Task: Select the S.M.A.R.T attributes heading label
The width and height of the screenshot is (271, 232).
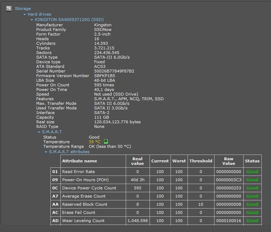Action: click(x=69, y=152)
